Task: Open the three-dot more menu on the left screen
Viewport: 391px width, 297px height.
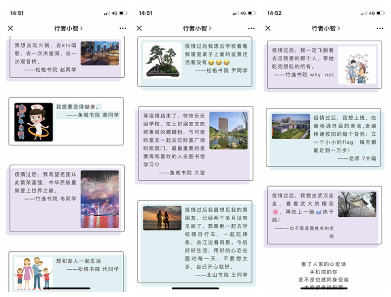Action: (x=123, y=29)
